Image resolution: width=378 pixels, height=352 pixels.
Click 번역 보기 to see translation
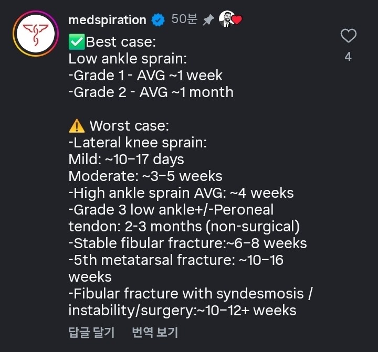[x=155, y=332]
